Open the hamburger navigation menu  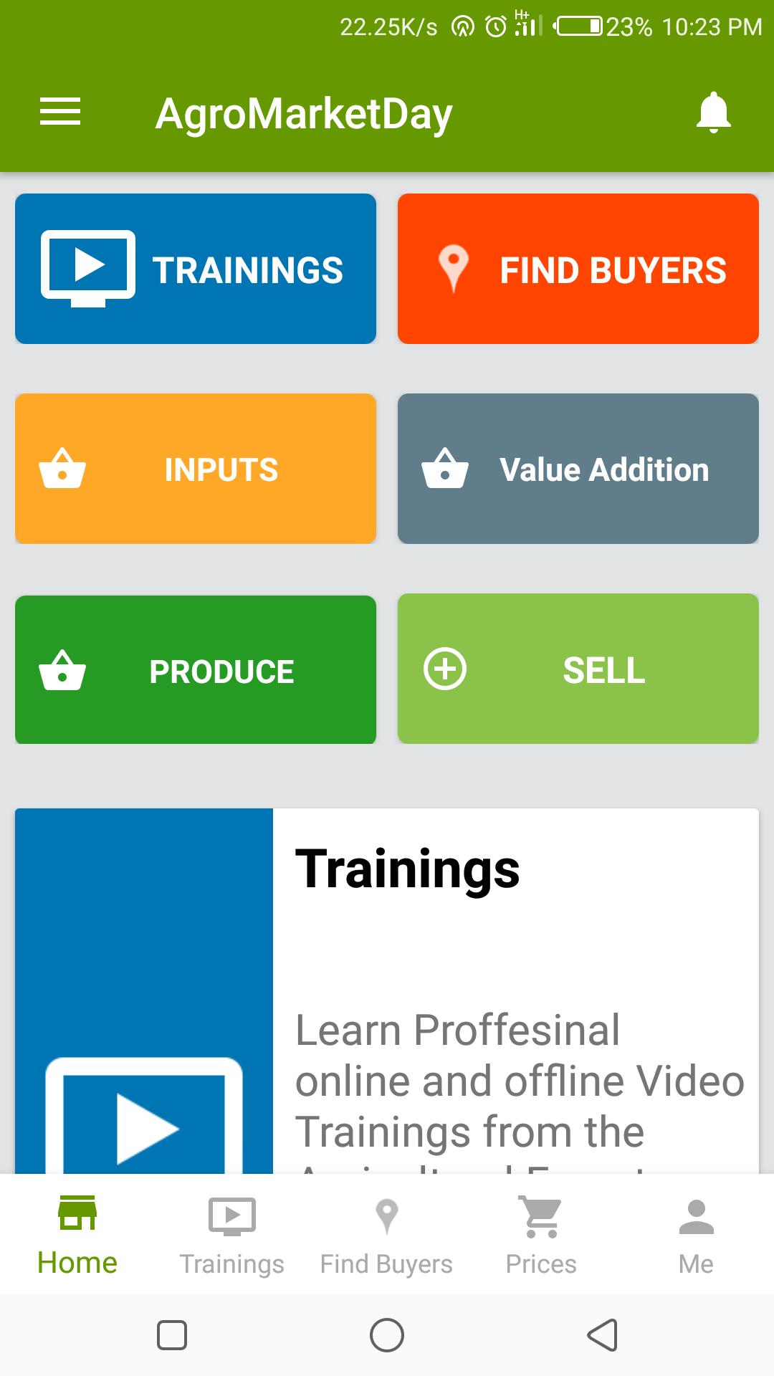click(x=60, y=112)
